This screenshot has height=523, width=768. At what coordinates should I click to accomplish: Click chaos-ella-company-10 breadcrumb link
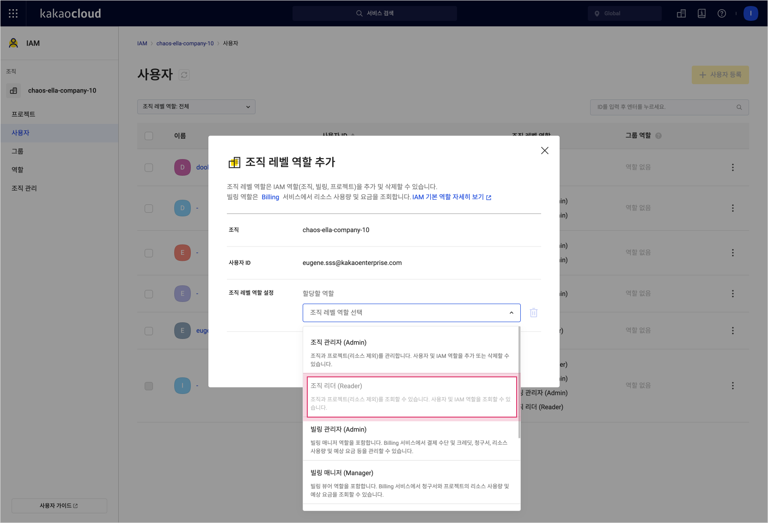pyautogui.click(x=185, y=43)
